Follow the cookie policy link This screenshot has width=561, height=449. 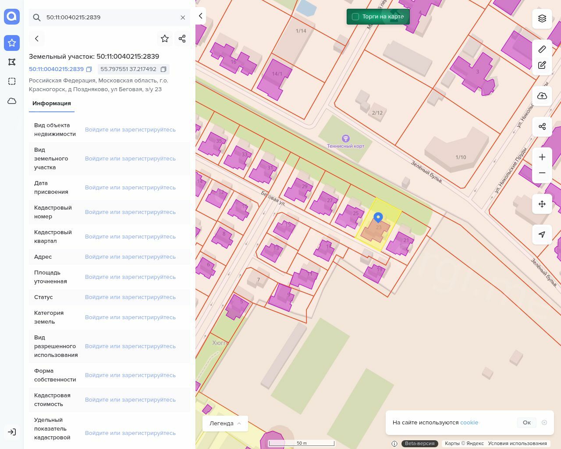coord(469,422)
